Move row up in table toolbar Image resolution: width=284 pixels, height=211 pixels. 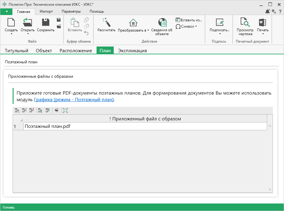[47, 110]
